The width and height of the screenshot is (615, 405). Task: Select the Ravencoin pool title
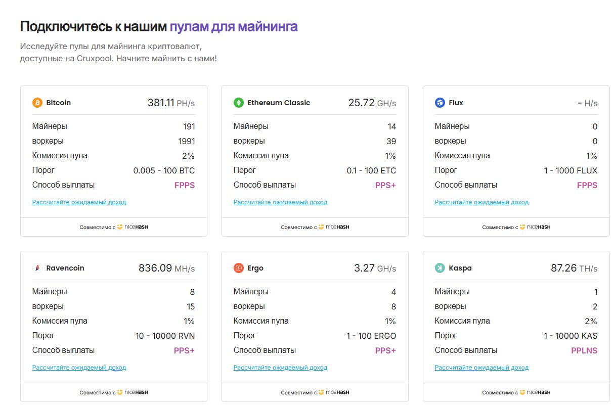(x=65, y=268)
